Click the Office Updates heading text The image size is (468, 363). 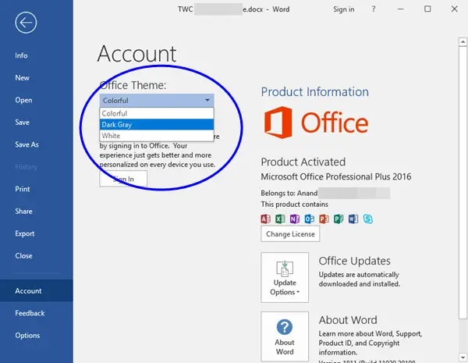click(x=355, y=261)
